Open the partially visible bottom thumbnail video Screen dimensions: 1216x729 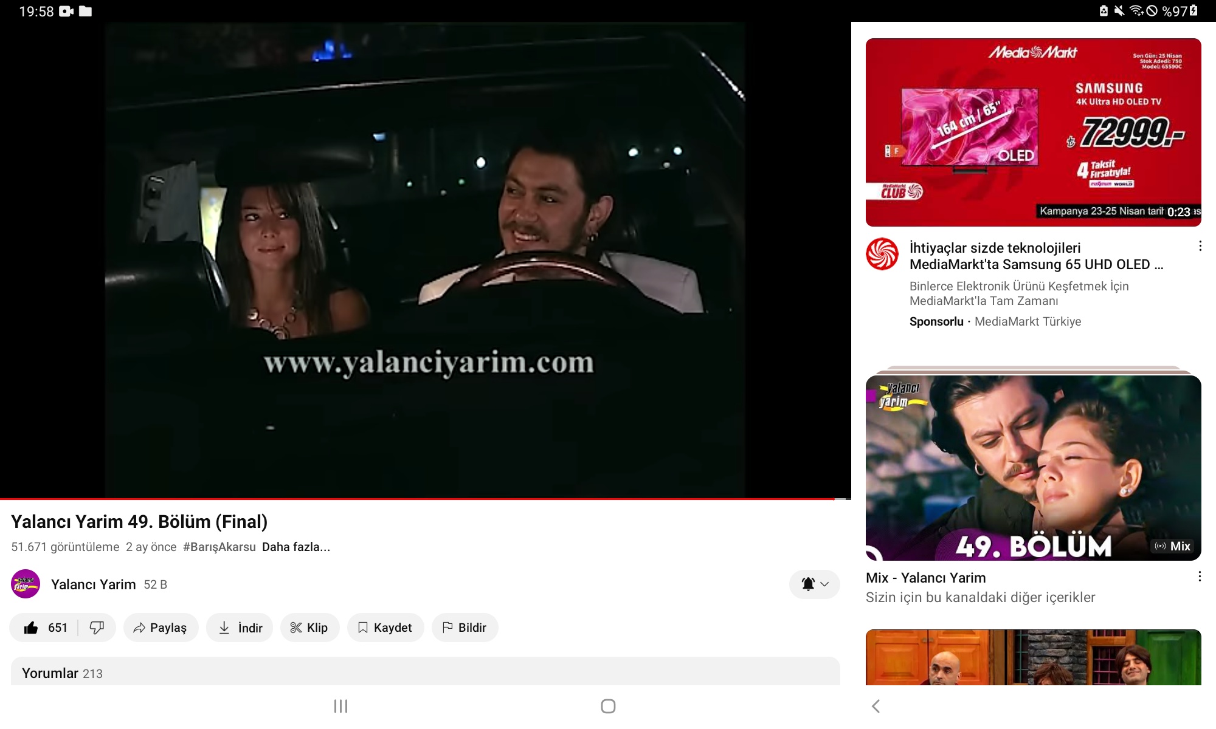[x=1034, y=657]
